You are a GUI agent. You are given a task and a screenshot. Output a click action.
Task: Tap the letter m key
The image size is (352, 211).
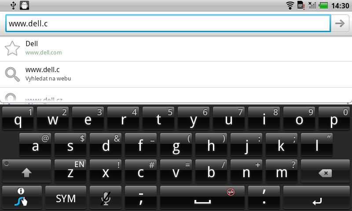pyautogui.click(x=282, y=171)
